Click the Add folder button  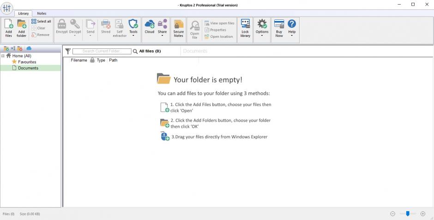tap(21, 28)
